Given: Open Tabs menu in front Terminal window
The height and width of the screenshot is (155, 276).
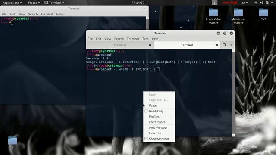Looking at the screenshot, I should pyautogui.click(x=145, y=39).
